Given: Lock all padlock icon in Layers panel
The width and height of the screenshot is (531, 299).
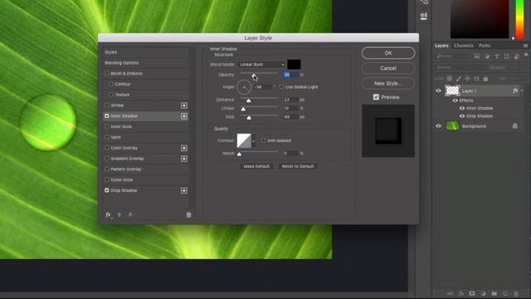Looking at the screenshot, I should click(485, 79).
